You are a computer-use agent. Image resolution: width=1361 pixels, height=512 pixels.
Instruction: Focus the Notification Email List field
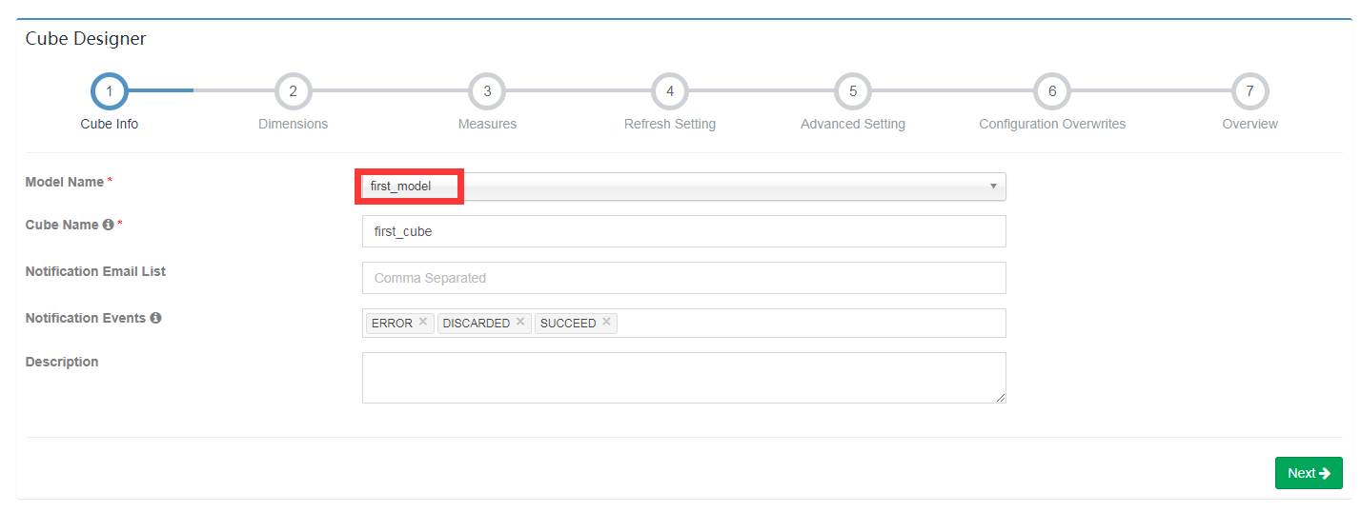[683, 278]
